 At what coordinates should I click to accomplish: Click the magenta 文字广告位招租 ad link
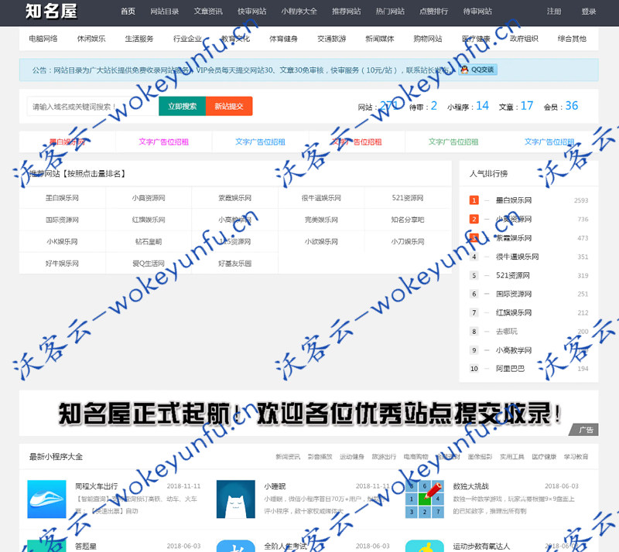pos(163,142)
